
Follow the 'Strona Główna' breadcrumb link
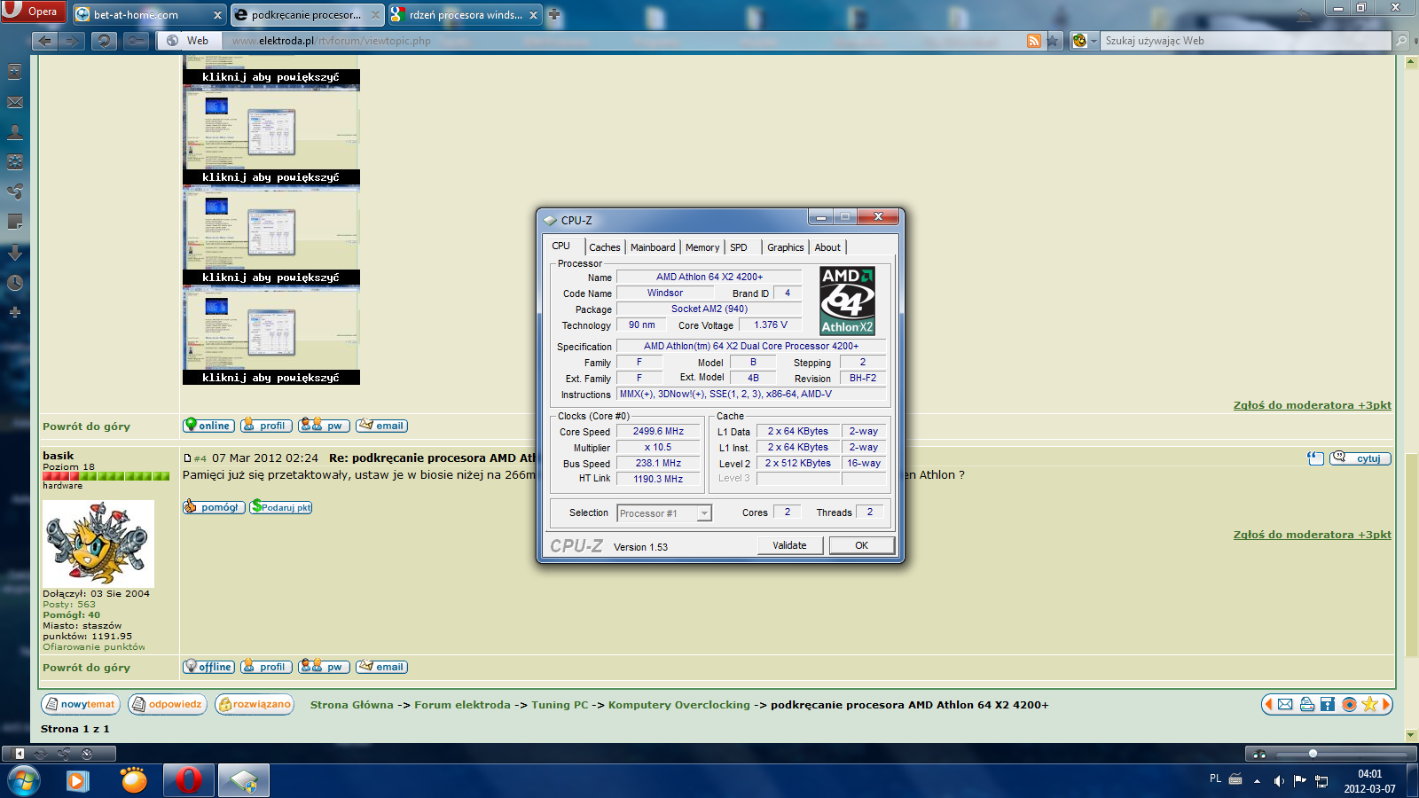[352, 705]
